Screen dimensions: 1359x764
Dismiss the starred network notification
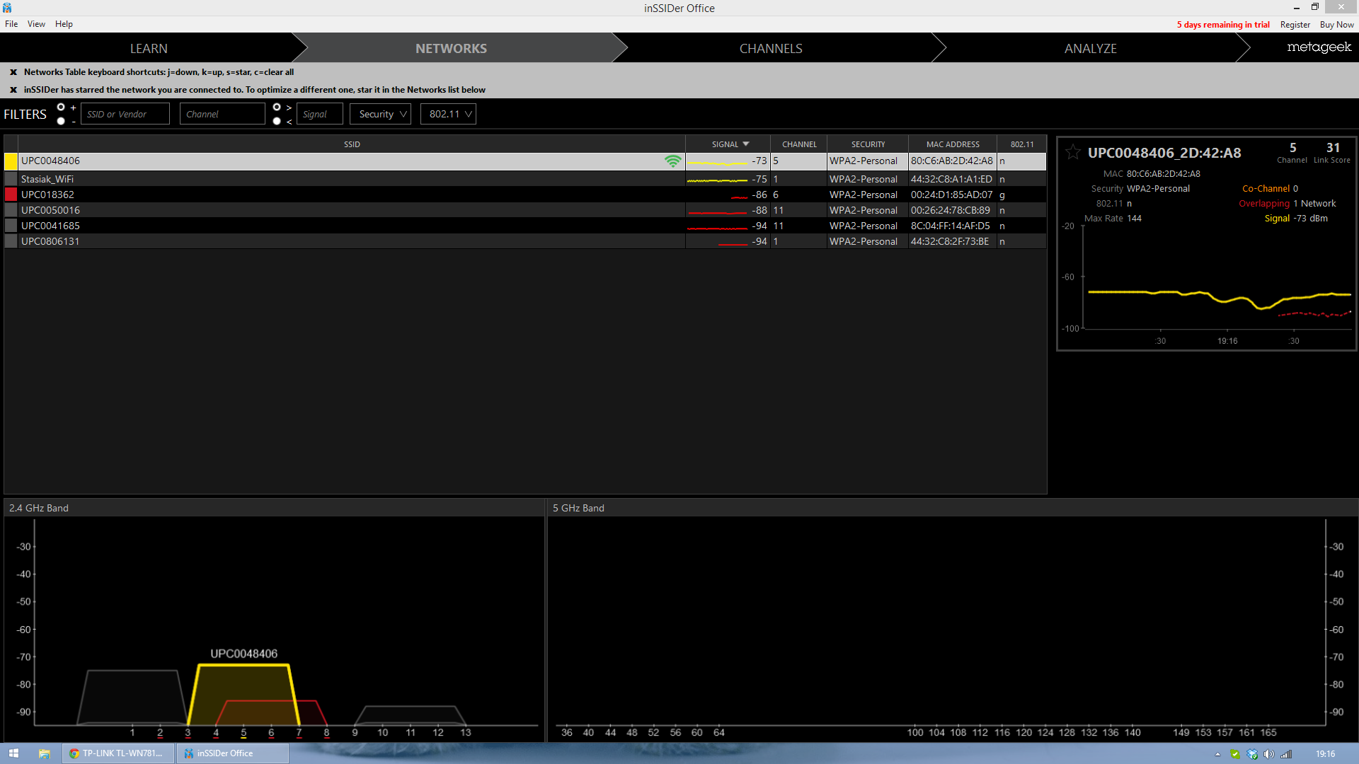point(13,90)
